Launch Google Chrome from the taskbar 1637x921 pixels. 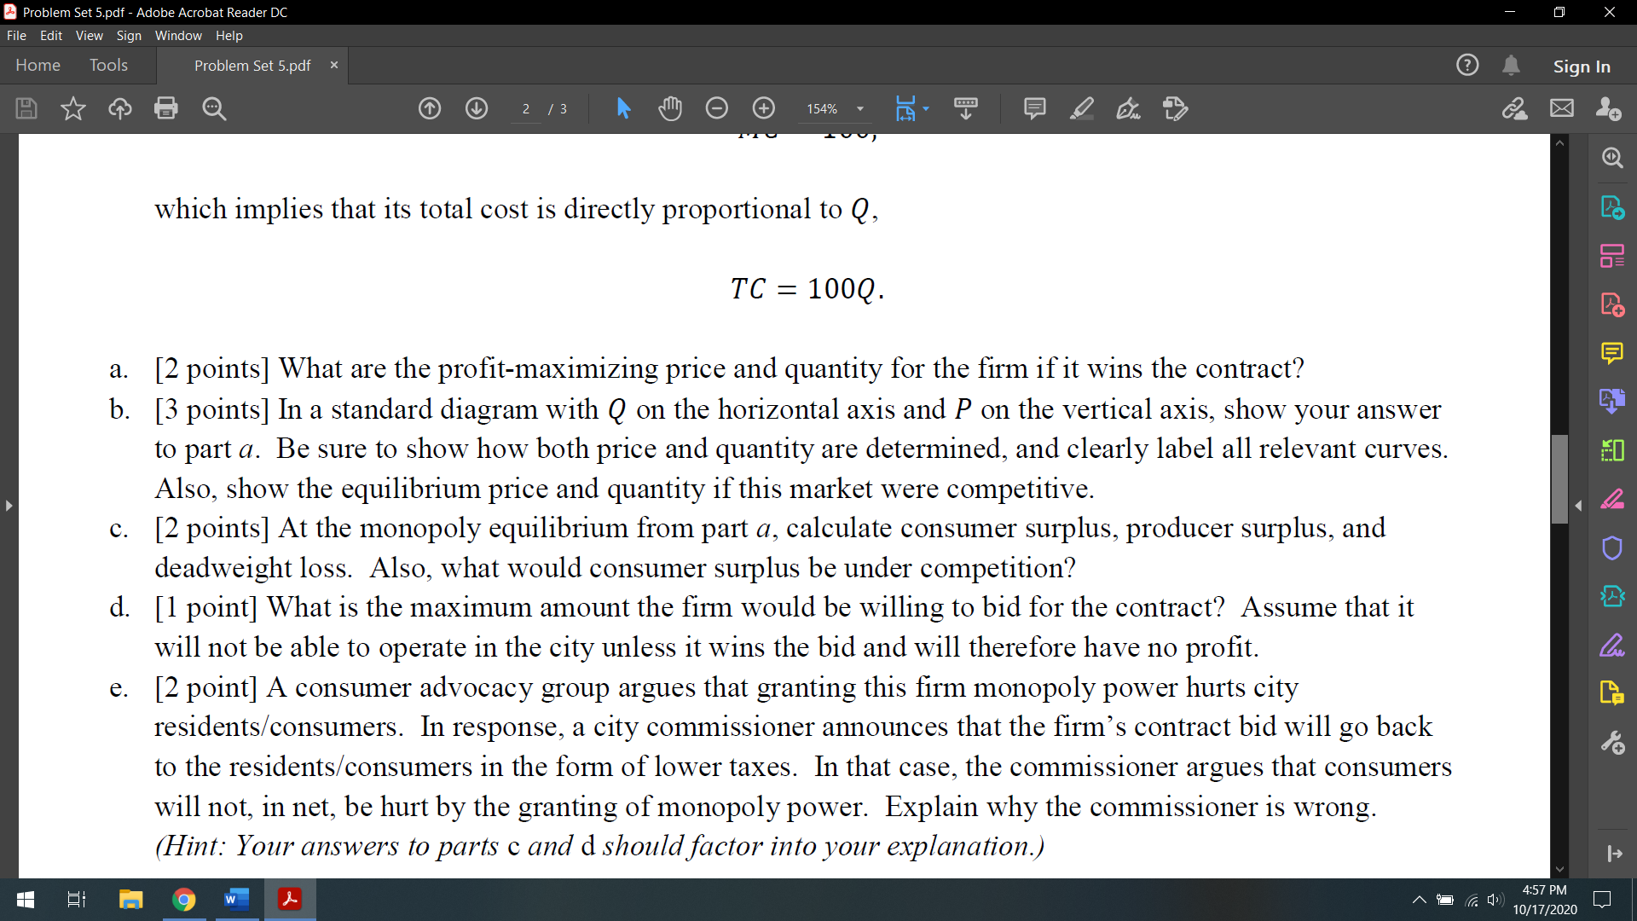pyautogui.click(x=184, y=899)
